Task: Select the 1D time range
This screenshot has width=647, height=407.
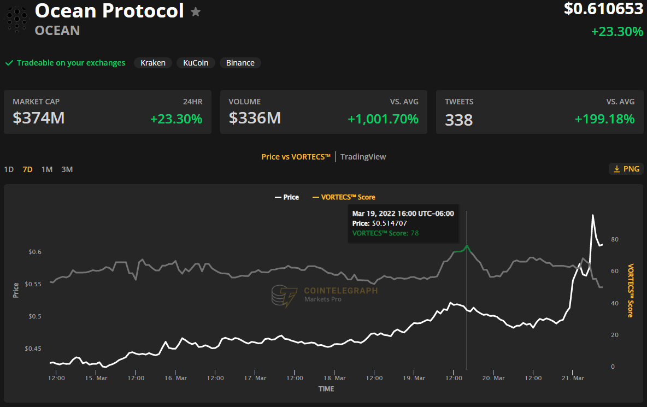Action: click(x=9, y=169)
